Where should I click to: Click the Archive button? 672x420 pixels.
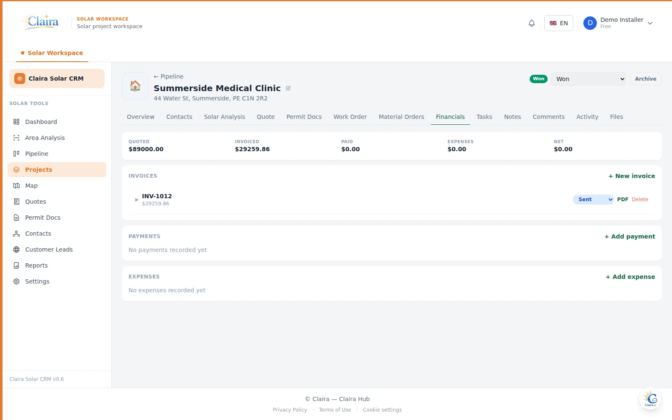[x=646, y=79]
